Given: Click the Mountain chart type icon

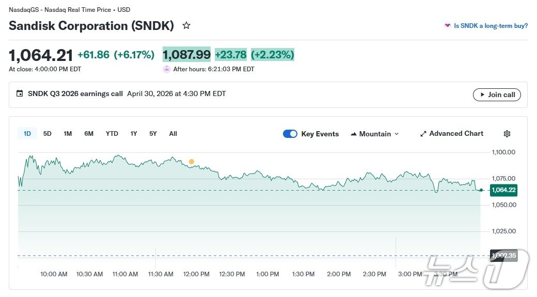Looking at the screenshot, I should coord(354,134).
